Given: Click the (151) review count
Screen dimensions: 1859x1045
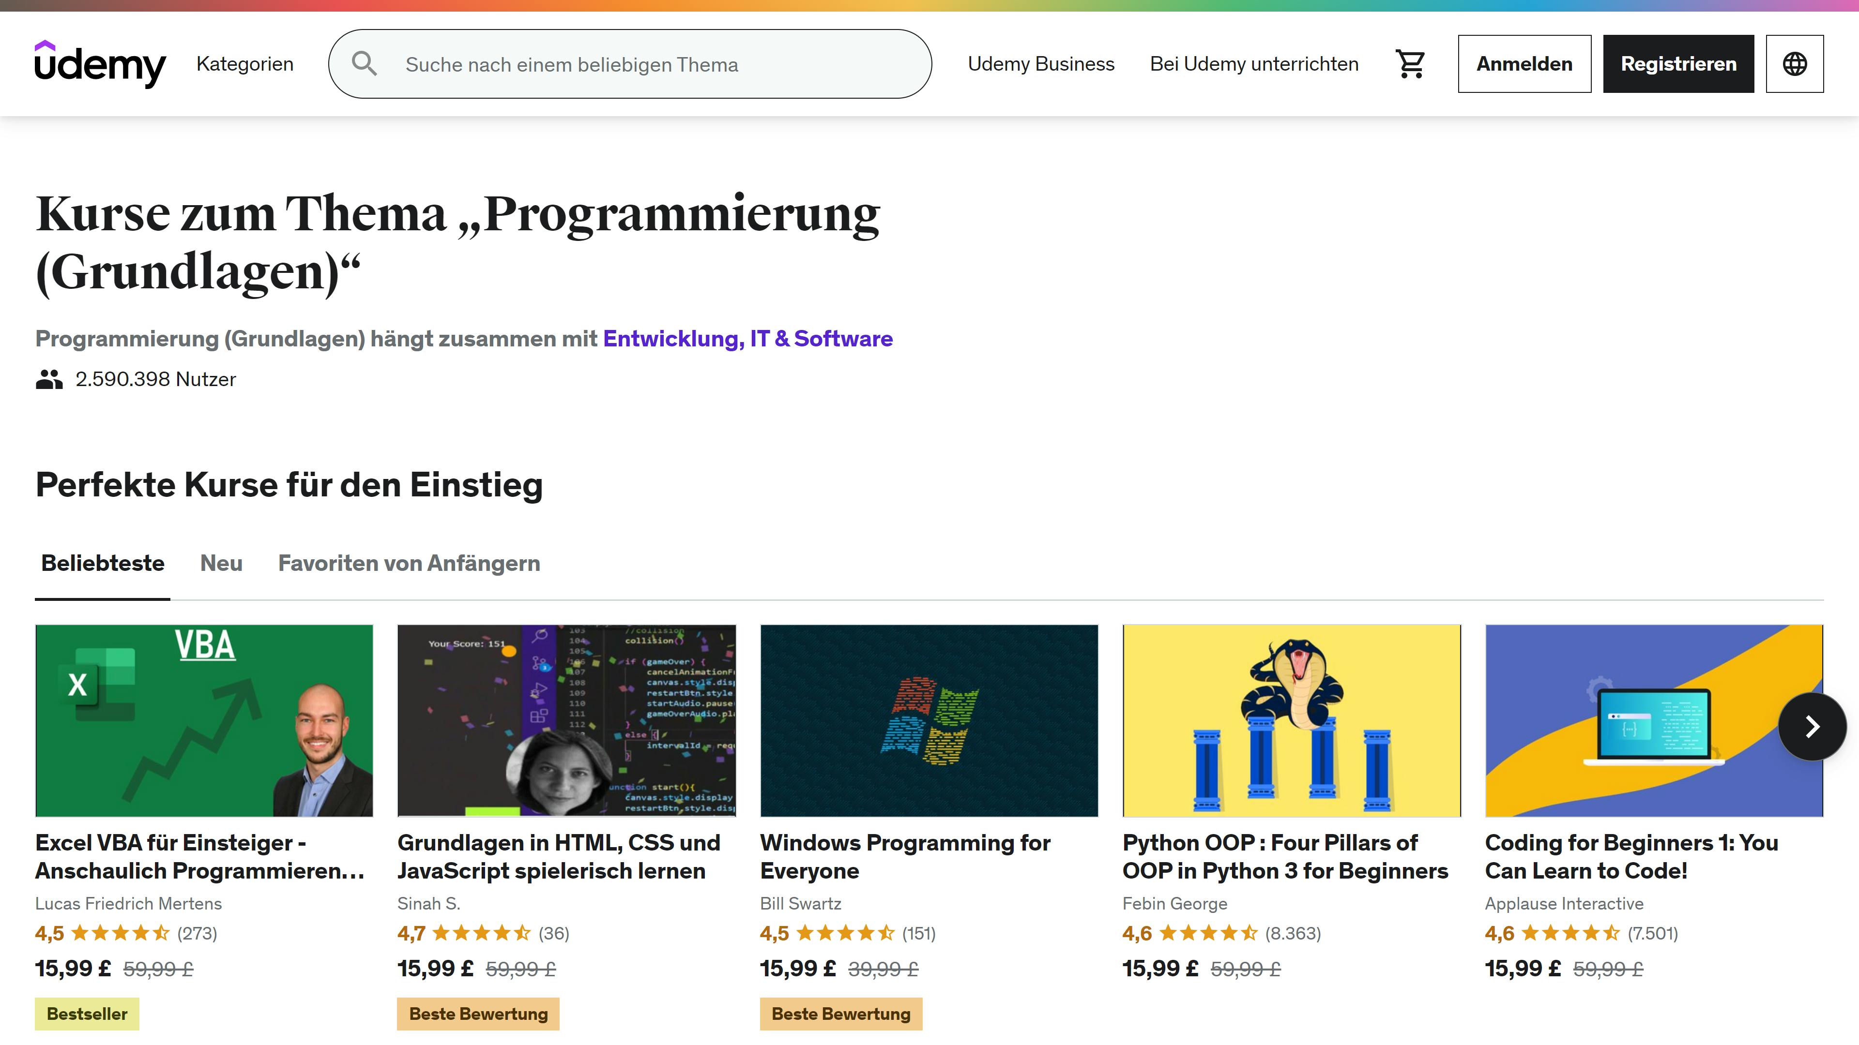Looking at the screenshot, I should click(919, 933).
